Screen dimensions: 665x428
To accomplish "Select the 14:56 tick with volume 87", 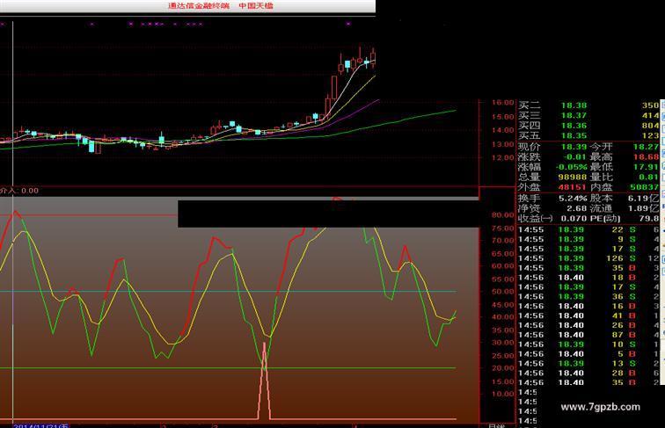I will click(x=588, y=335).
